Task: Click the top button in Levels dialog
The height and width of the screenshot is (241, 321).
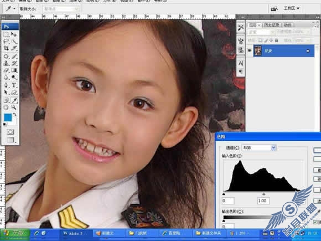Action: (x=317, y=150)
